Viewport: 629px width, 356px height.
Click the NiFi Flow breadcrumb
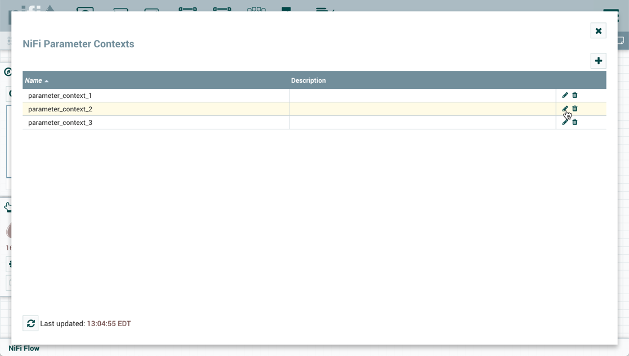tap(24, 348)
